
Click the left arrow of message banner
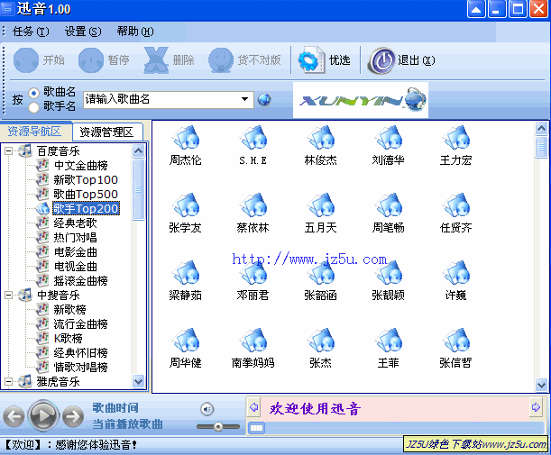[x=253, y=407]
